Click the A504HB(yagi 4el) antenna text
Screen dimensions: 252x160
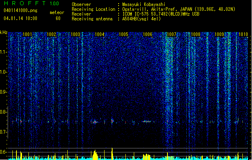coord(141,19)
